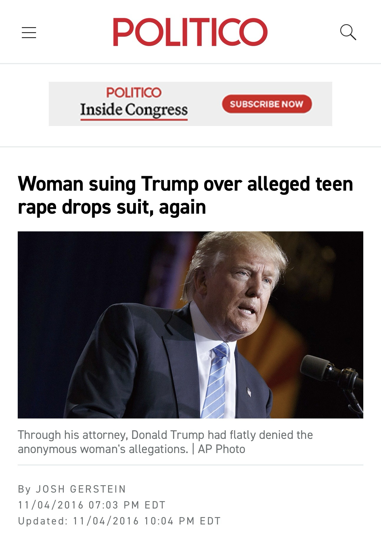Open the article headline about the dropped suit
This screenshot has height=533, width=381.
point(185,195)
